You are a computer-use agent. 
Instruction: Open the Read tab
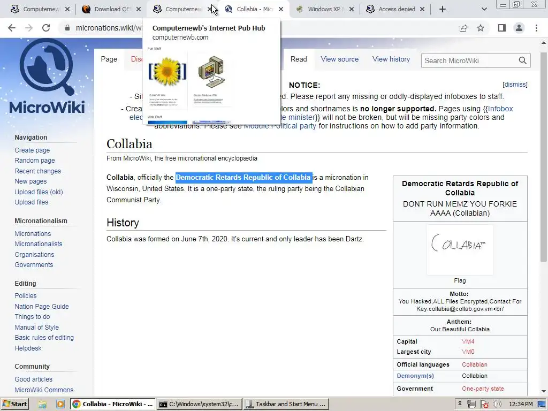(299, 59)
